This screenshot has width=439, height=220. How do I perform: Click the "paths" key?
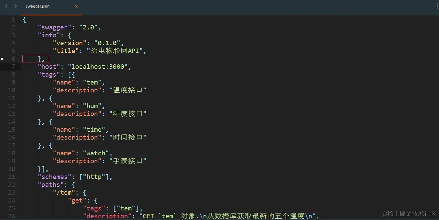point(51,185)
